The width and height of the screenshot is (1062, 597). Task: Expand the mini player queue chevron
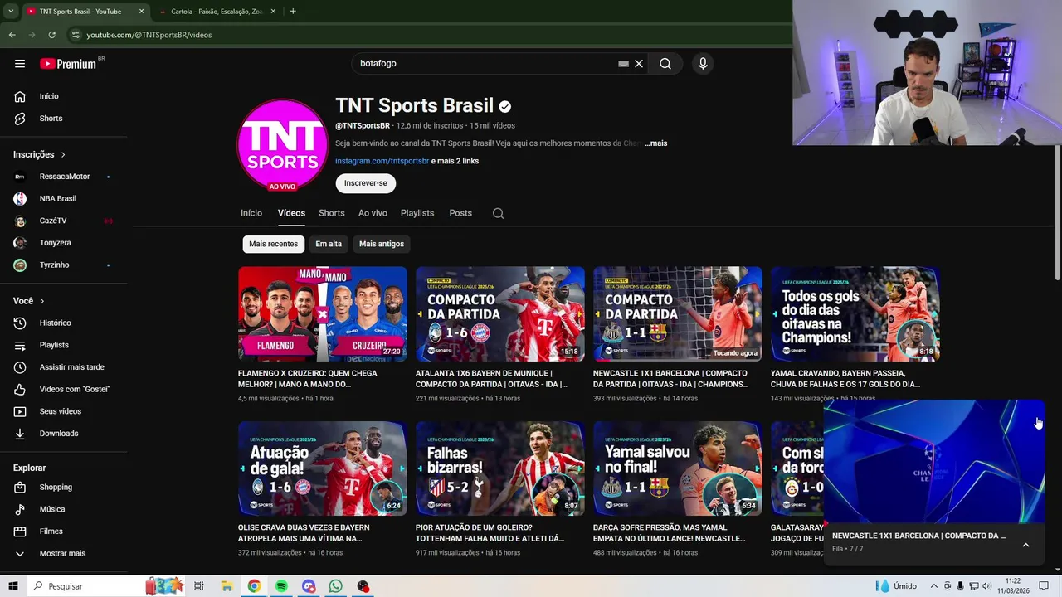[1025, 545]
